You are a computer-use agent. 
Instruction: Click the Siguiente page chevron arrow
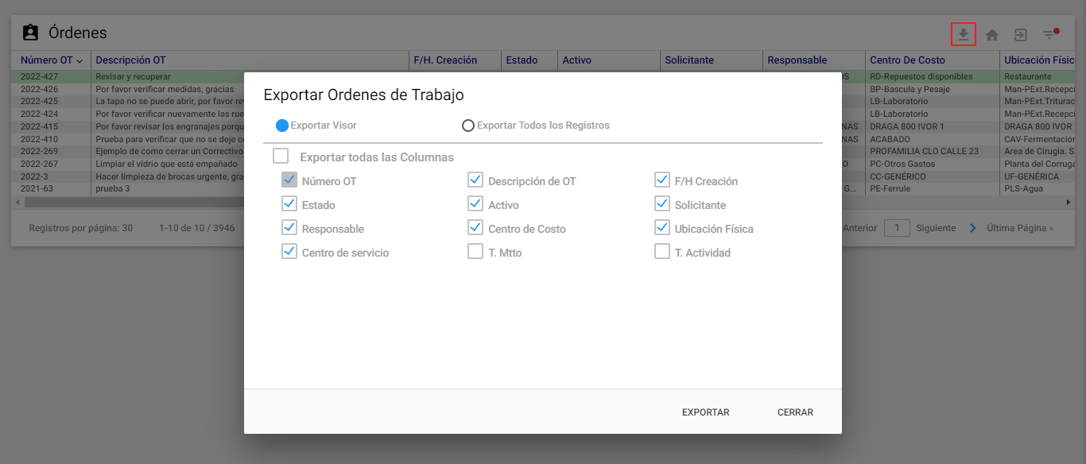click(x=973, y=228)
